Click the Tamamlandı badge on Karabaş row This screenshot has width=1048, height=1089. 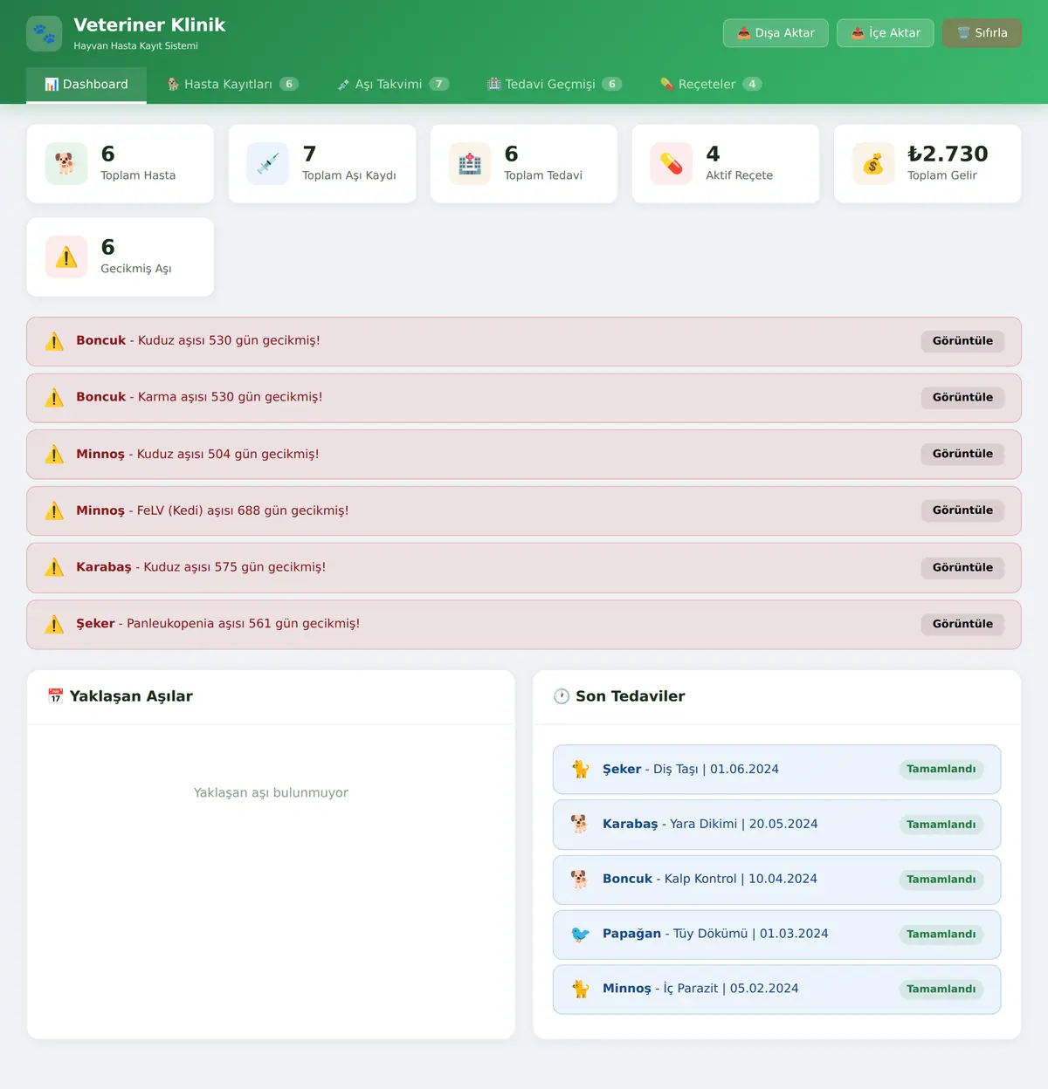point(941,825)
